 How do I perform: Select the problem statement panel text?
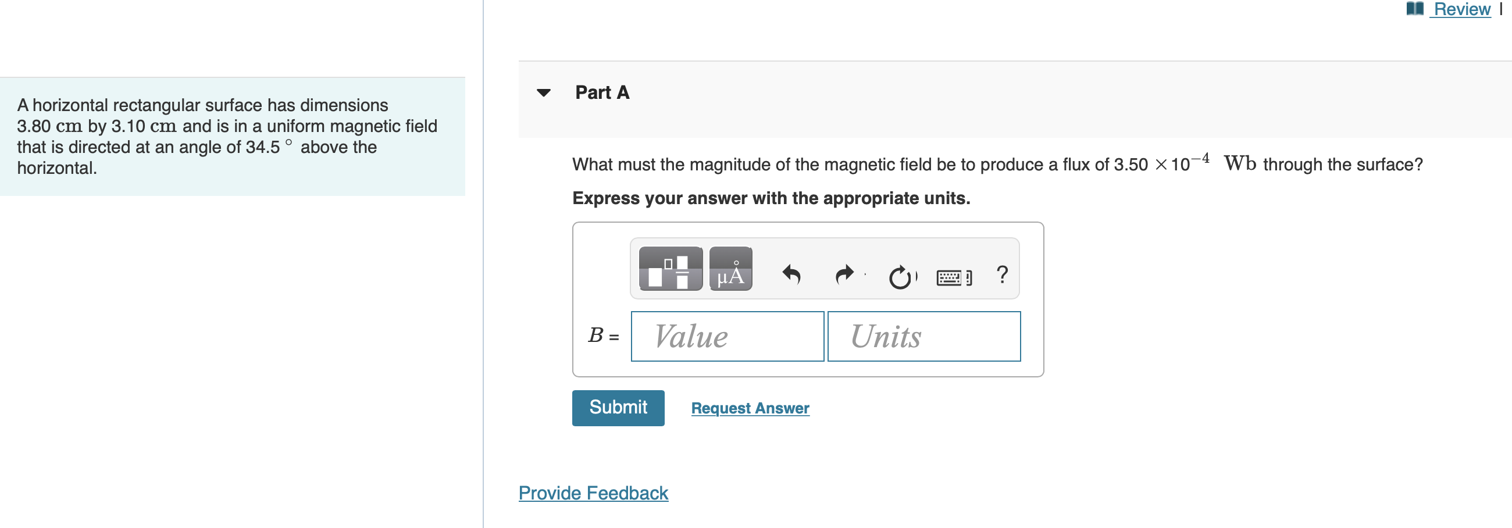click(x=228, y=136)
